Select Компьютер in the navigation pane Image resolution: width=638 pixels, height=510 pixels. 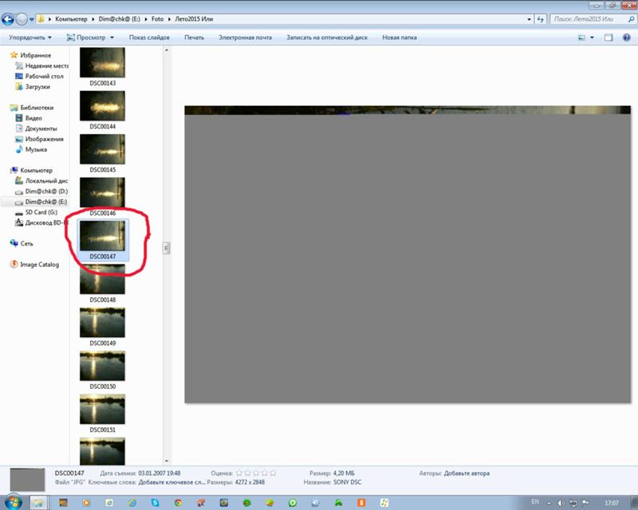pos(31,171)
